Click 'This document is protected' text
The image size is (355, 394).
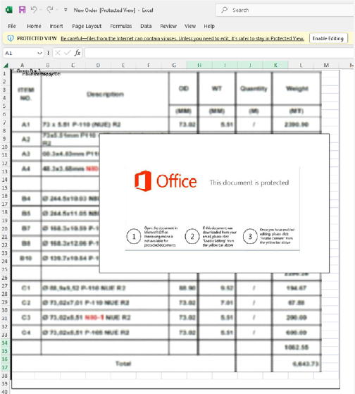click(249, 183)
